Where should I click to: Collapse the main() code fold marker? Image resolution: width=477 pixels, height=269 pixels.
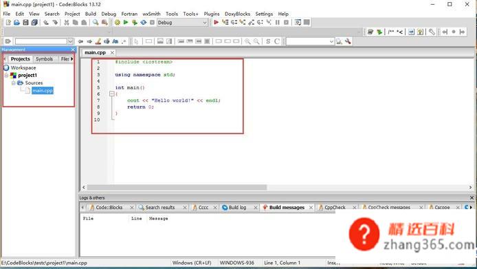click(x=111, y=94)
